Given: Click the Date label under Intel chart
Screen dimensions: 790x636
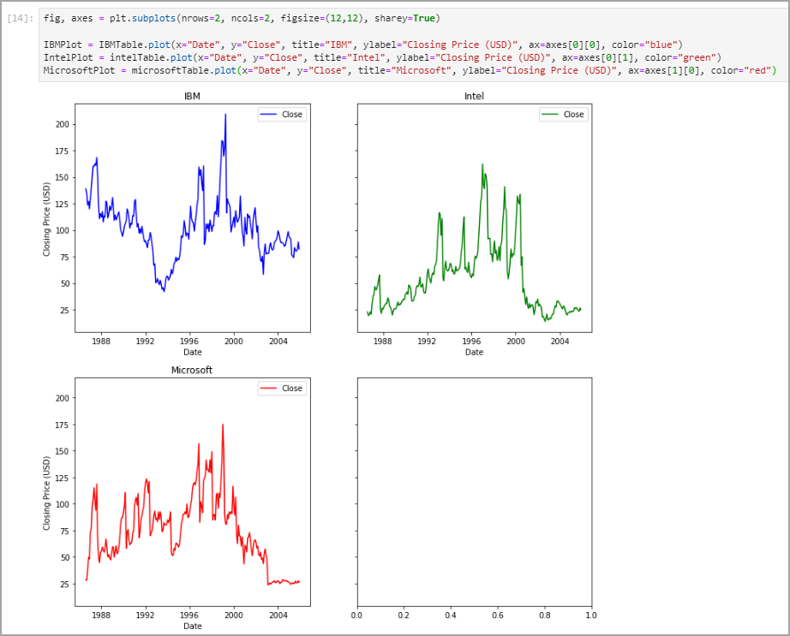Looking at the screenshot, I should pyautogui.click(x=474, y=352).
